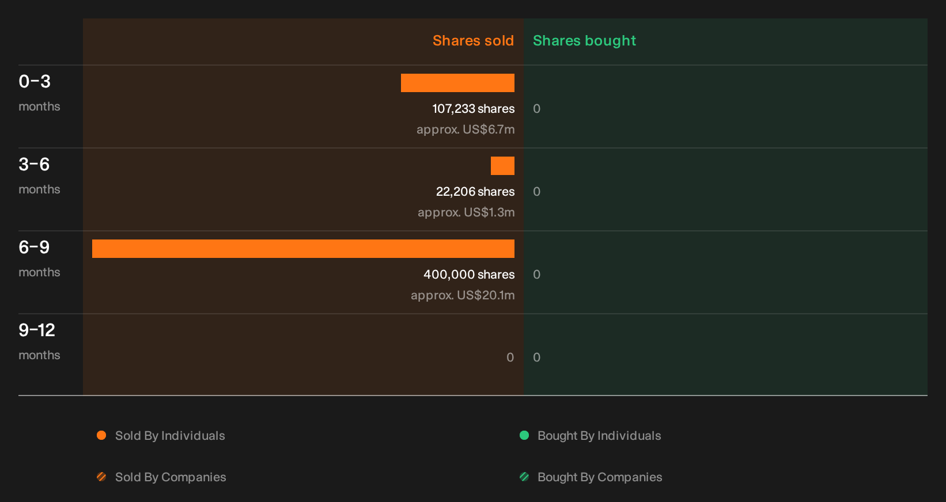Click the bought value 0 in 0-3 months row
The height and width of the screenshot is (502, 946).
coord(537,109)
